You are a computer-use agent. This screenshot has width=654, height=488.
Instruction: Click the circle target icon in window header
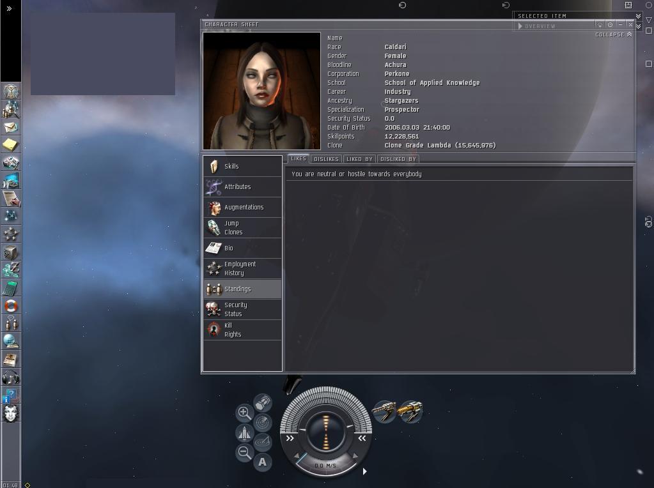point(610,24)
